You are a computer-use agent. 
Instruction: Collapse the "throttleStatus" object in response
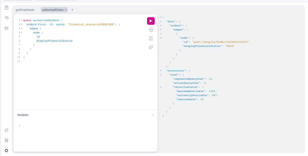161,87
